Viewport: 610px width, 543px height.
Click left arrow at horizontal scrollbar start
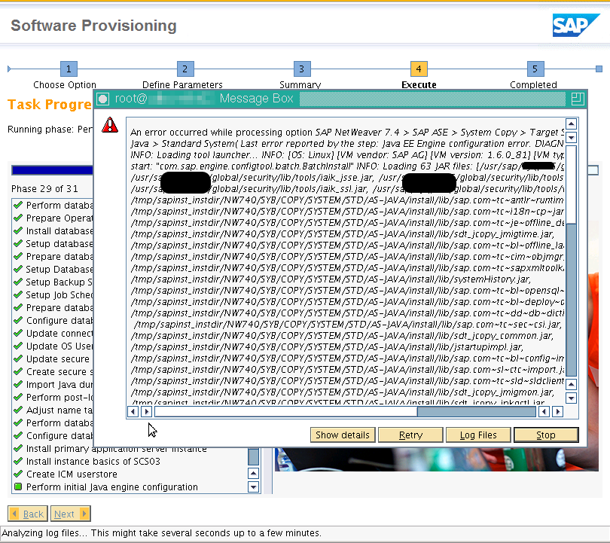(133, 411)
